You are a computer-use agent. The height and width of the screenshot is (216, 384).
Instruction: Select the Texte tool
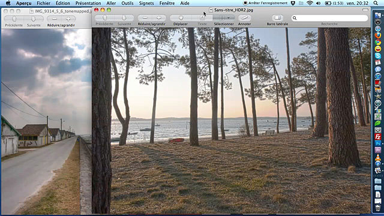pyautogui.click(x=202, y=18)
